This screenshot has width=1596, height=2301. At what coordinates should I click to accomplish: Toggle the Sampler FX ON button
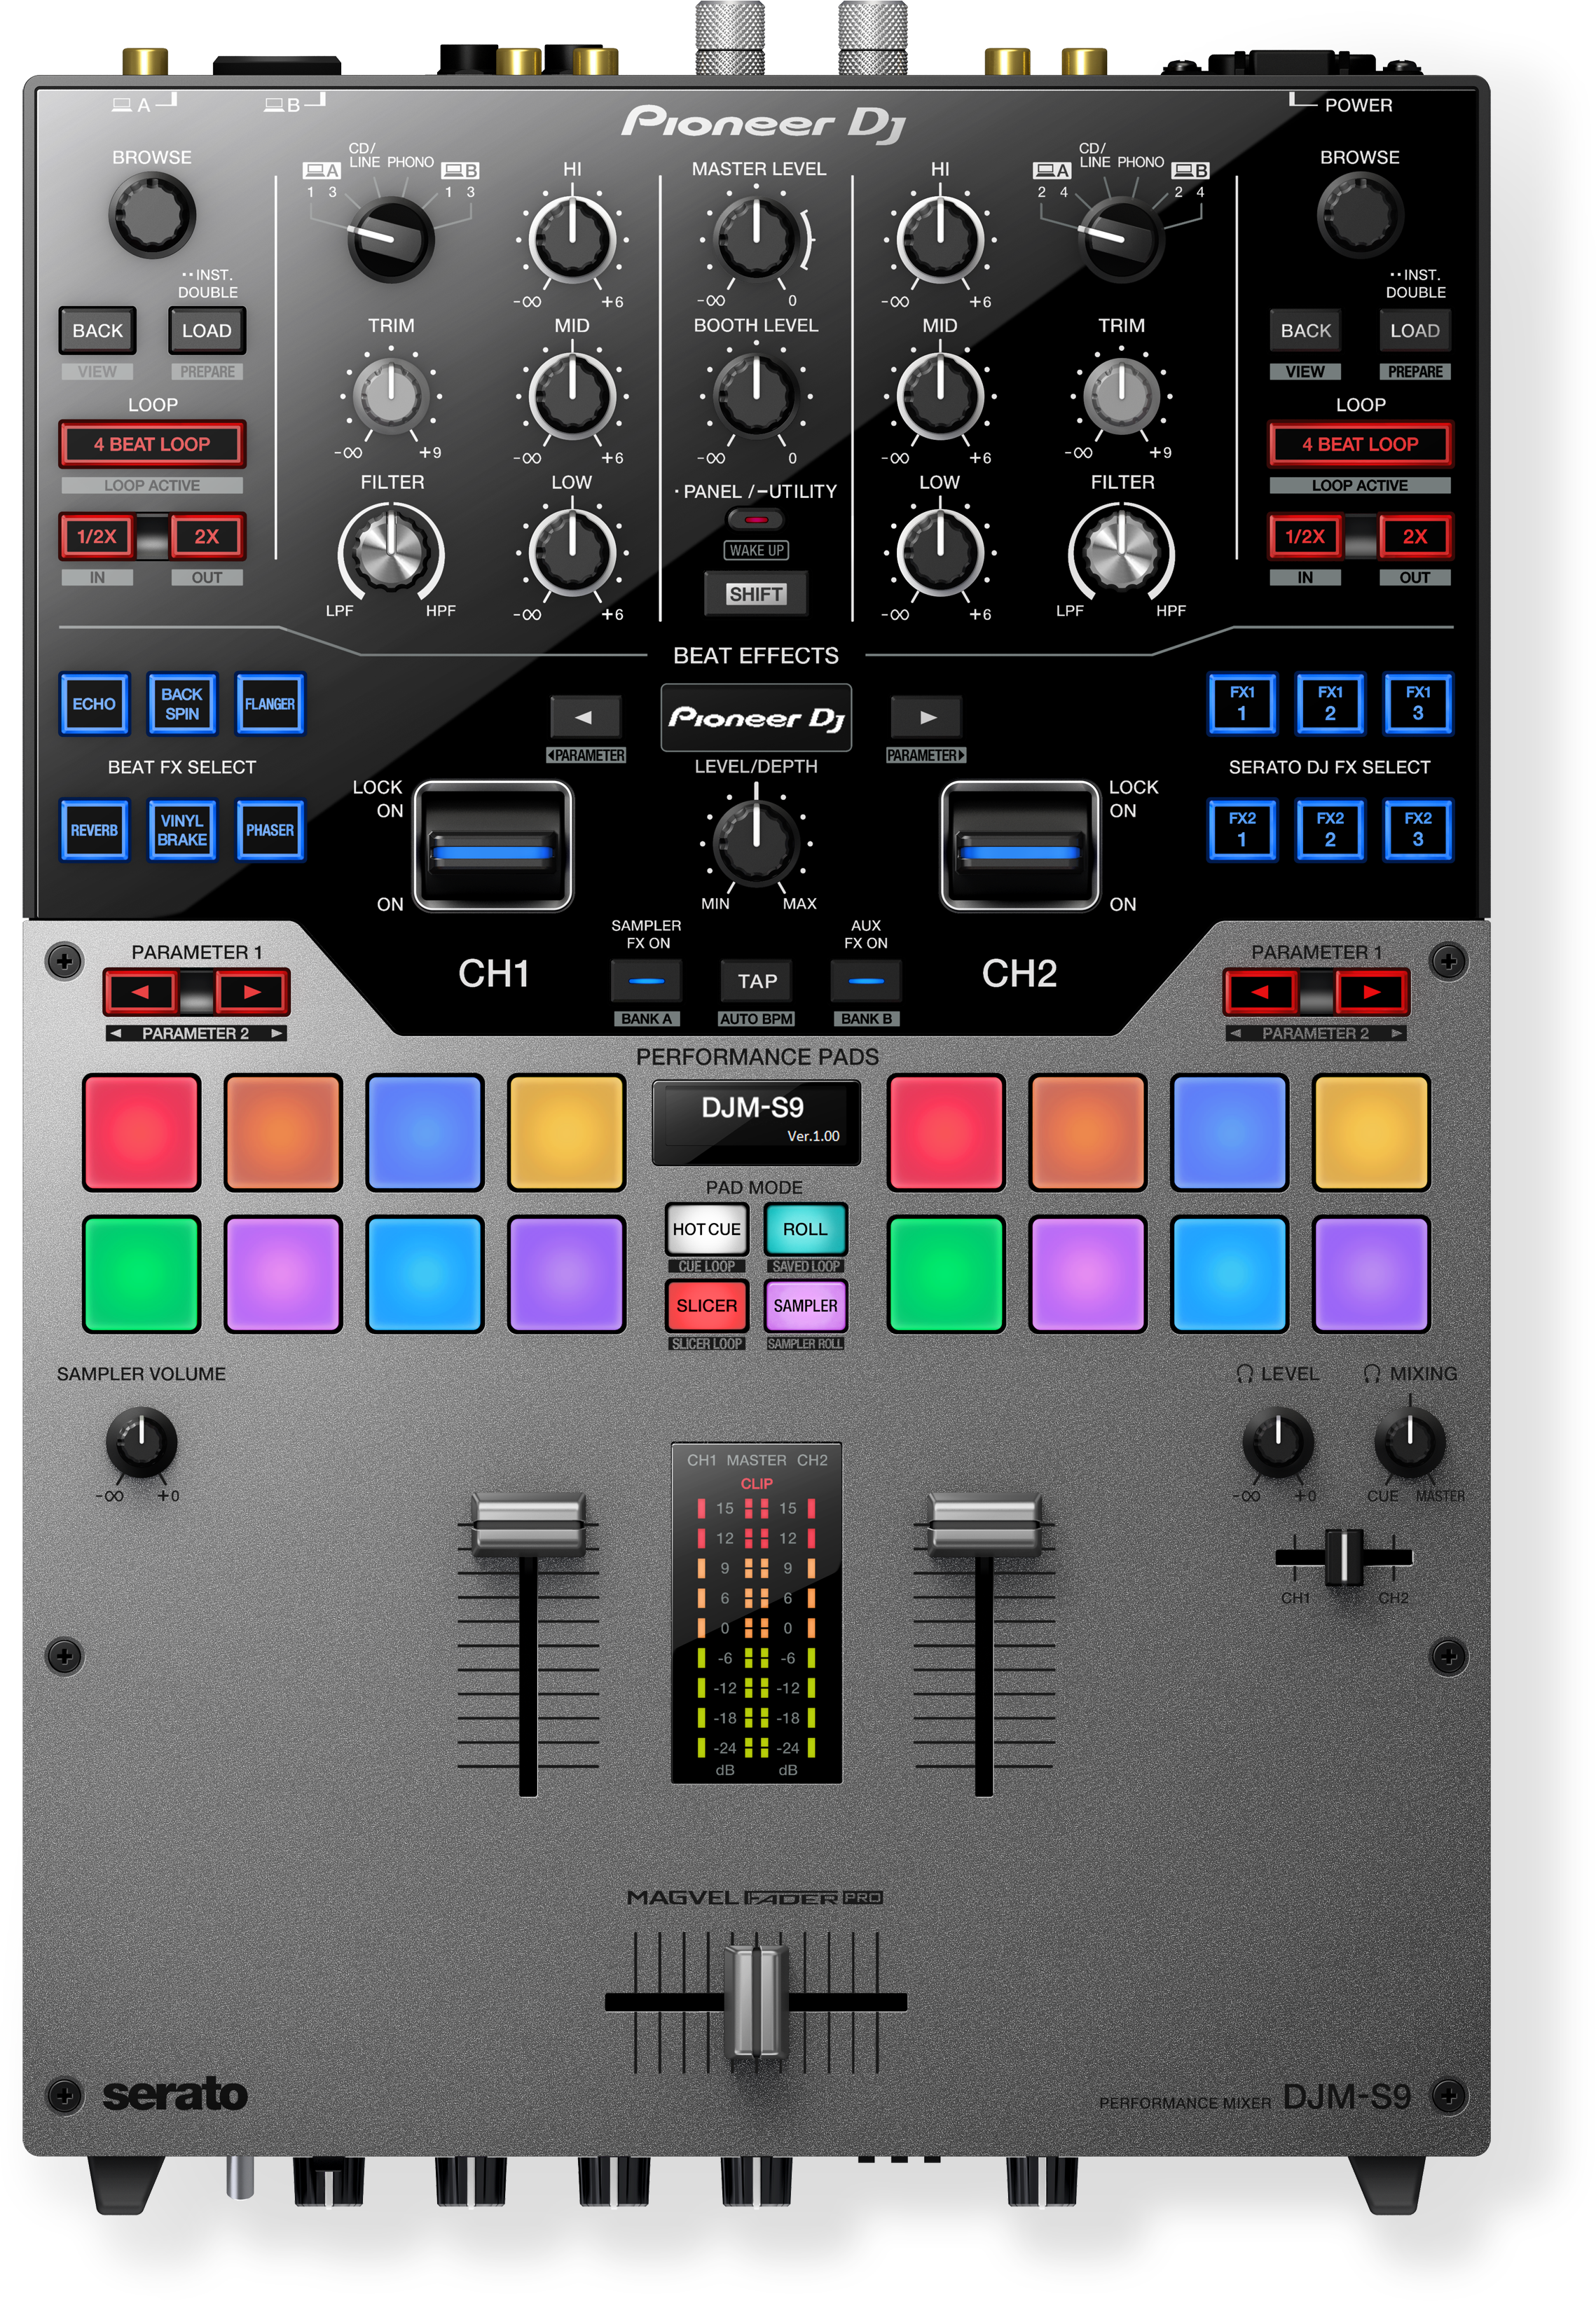[x=646, y=981]
